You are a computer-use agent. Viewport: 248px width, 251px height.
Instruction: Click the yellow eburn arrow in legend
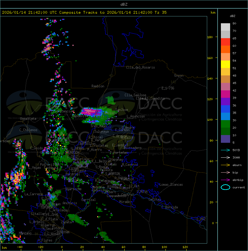point(225,165)
